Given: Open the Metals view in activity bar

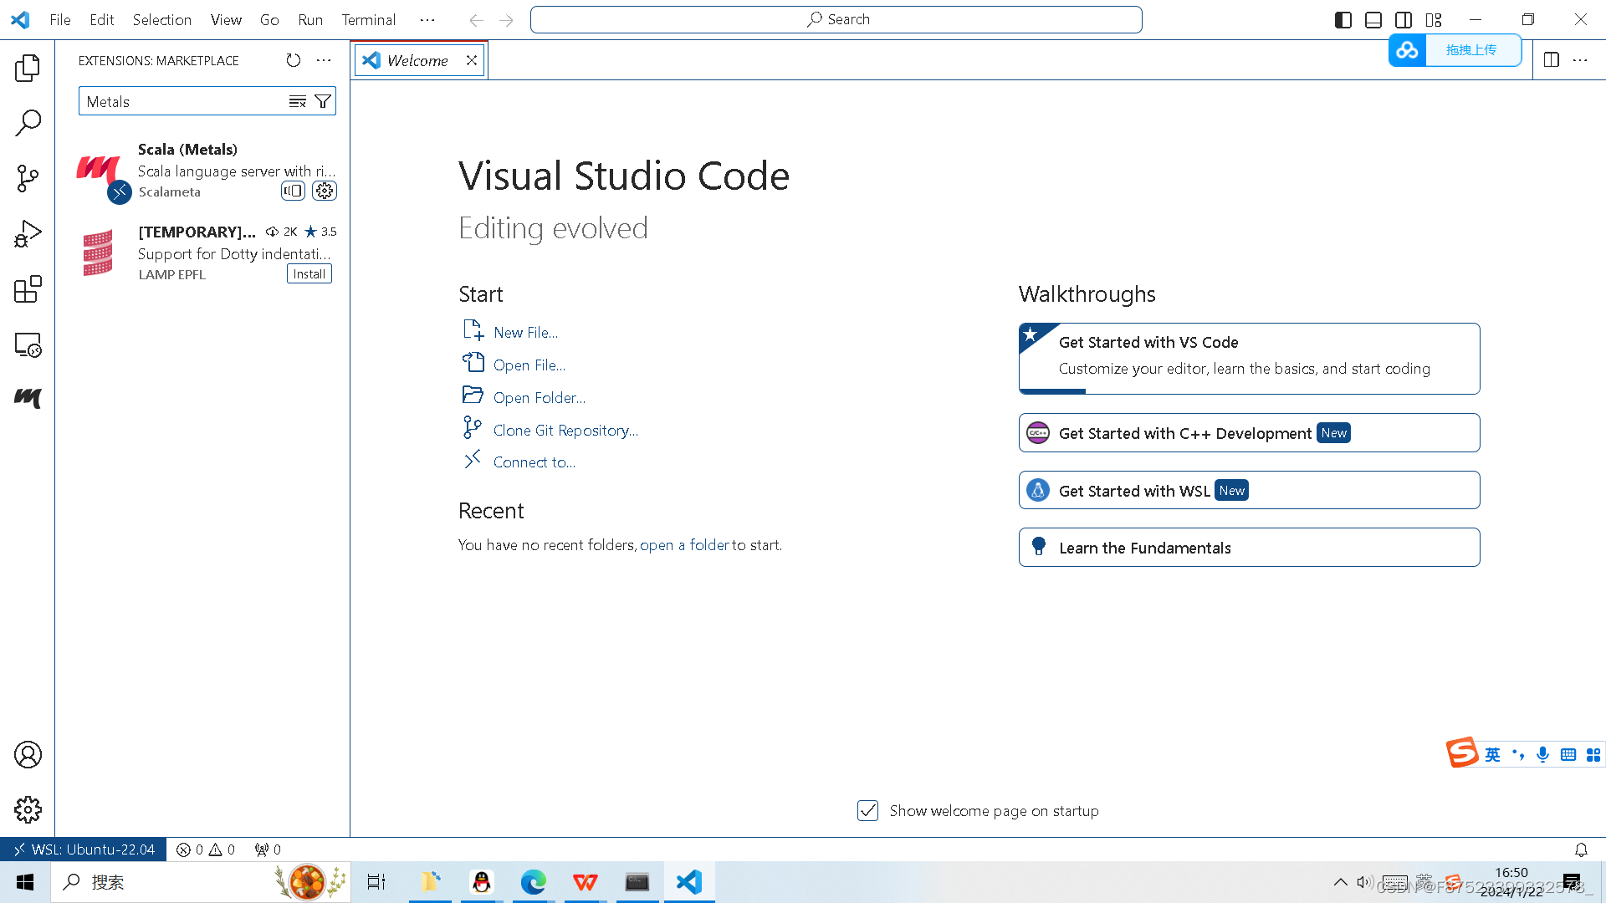Looking at the screenshot, I should pos(28,399).
